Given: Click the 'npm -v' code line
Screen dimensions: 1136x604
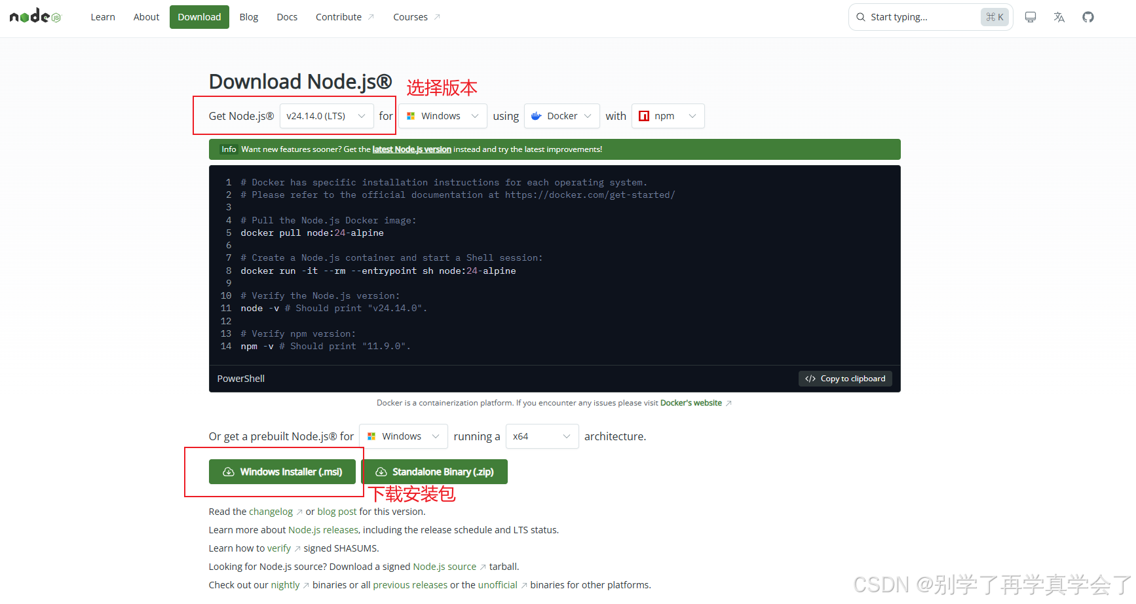Looking at the screenshot, I should [326, 347].
